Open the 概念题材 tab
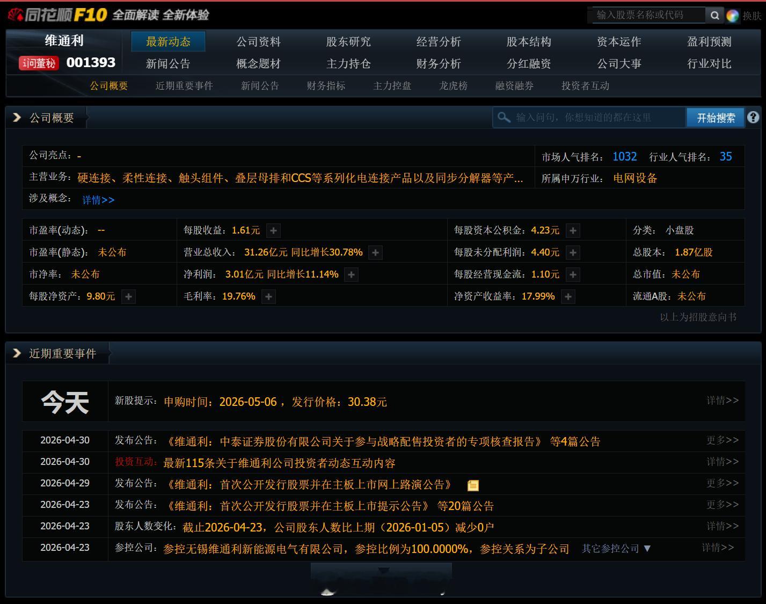 click(x=258, y=64)
